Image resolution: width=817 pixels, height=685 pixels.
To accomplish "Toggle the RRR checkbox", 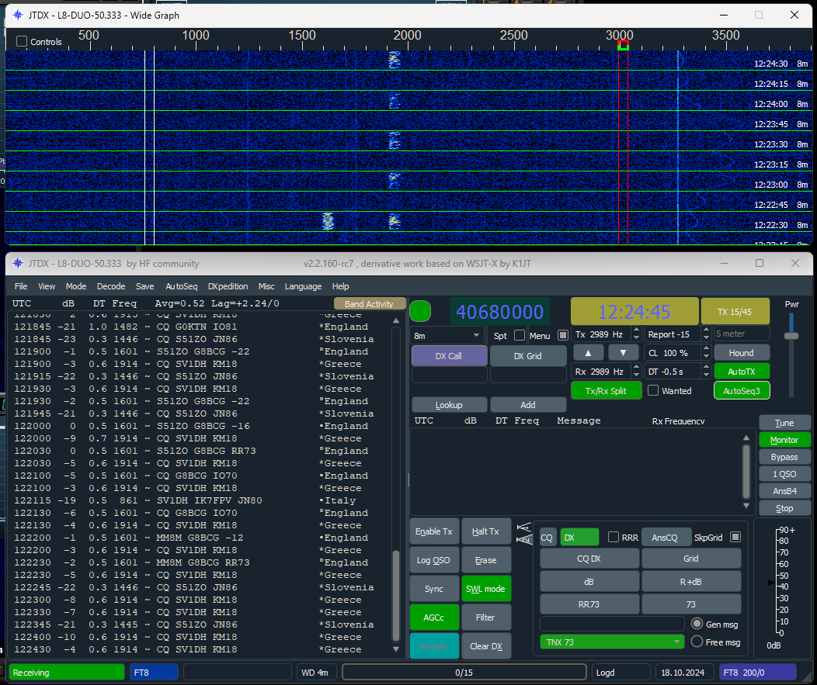I will pyautogui.click(x=614, y=537).
